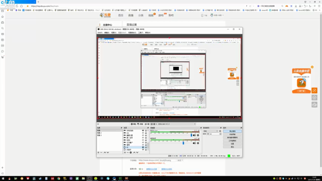Toggle visibility eye for 亿万僵尸 source

coord(143,142)
